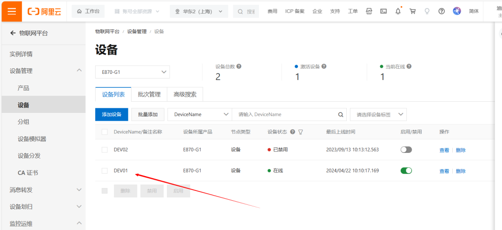Click 删除 for DEV01
The width and height of the screenshot is (502, 230).
point(461,171)
